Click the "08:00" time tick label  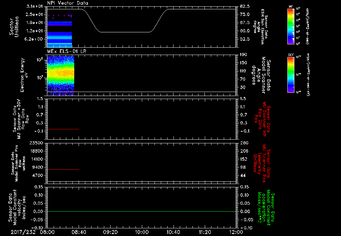click(x=47, y=232)
